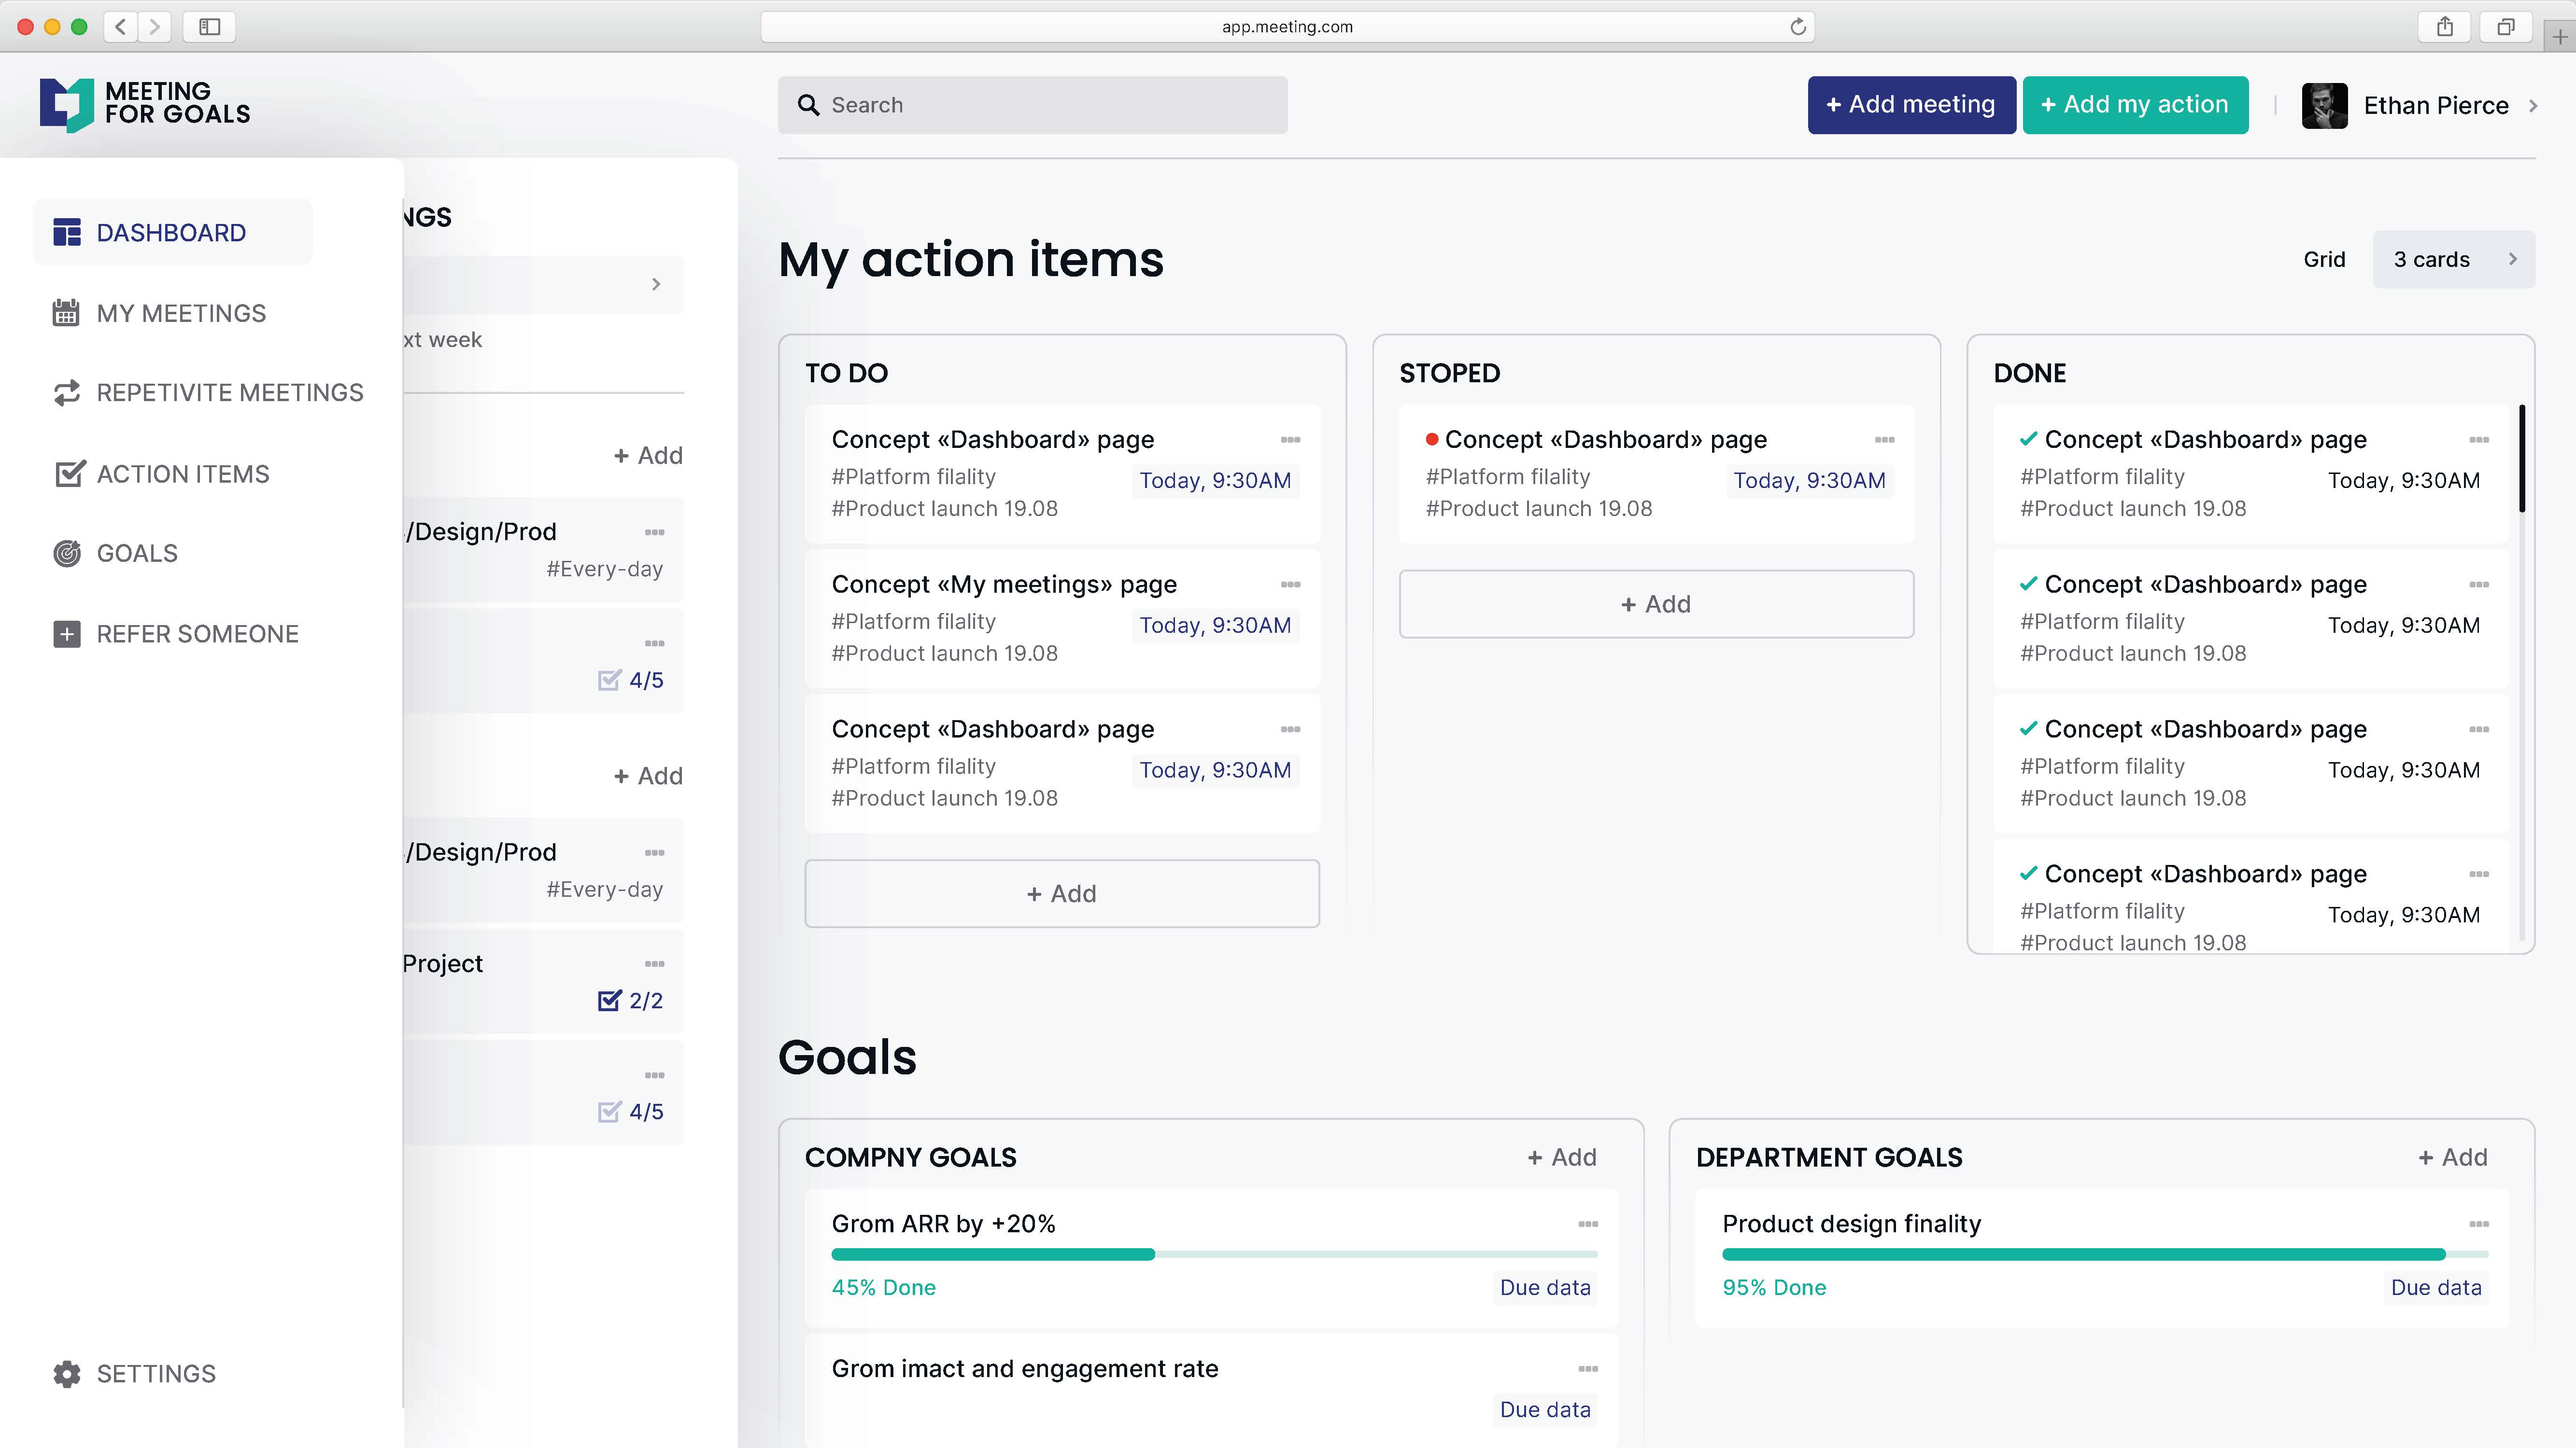Image resolution: width=2576 pixels, height=1448 pixels.
Task: Focus the Search input field
Action: coord(1032,105)
